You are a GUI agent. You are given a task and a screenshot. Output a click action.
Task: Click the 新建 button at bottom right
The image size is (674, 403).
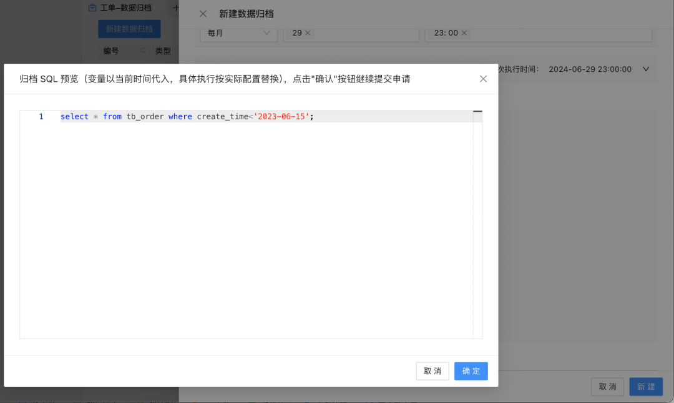tap(645, 386)
